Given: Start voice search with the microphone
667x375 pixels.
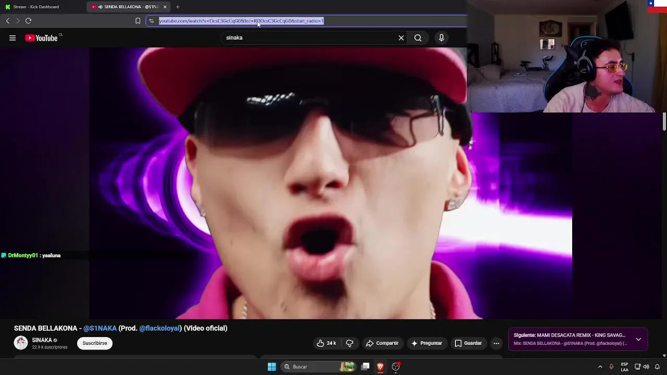Looking at the screenshot, I should 441,38.
